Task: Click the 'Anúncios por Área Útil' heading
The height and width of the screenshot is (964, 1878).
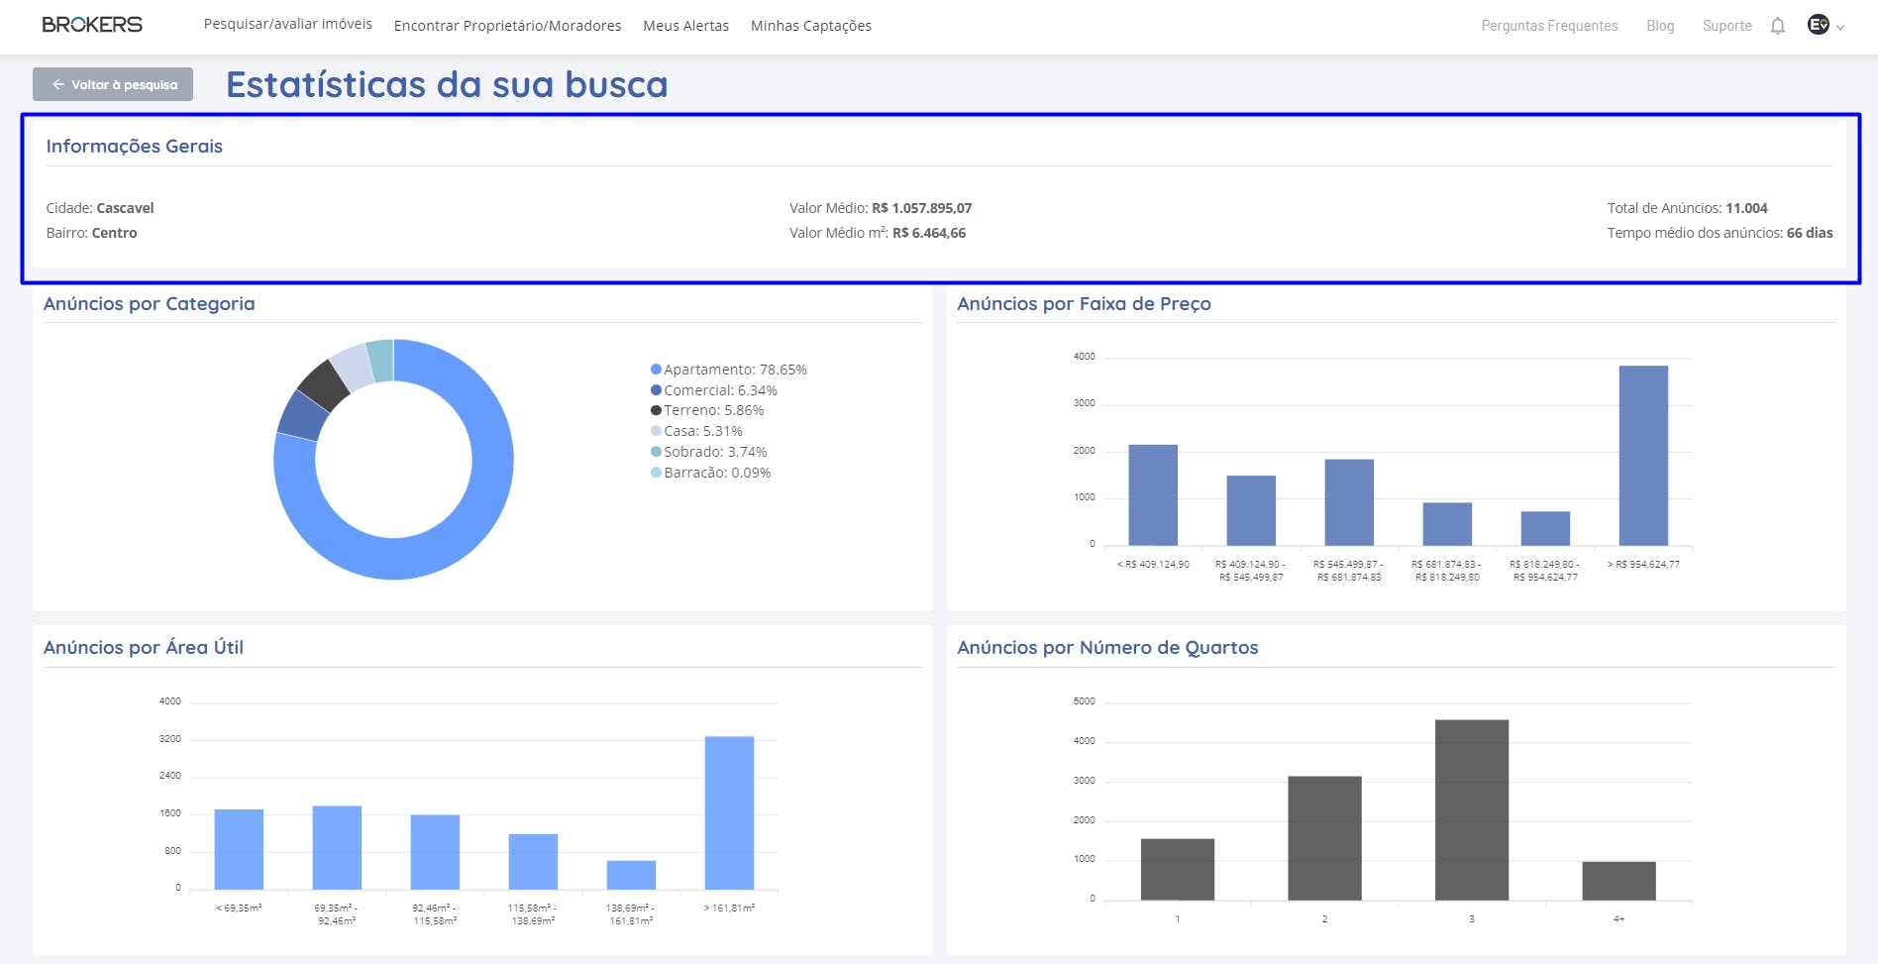Action: click(x=144, y=647)
